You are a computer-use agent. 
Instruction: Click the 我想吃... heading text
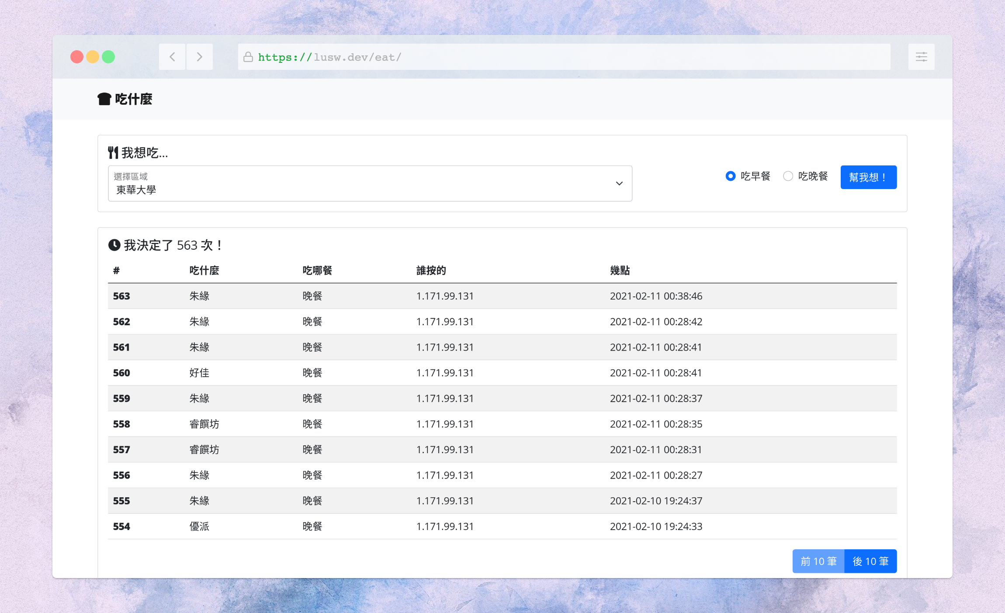click(x=145, y=153)
